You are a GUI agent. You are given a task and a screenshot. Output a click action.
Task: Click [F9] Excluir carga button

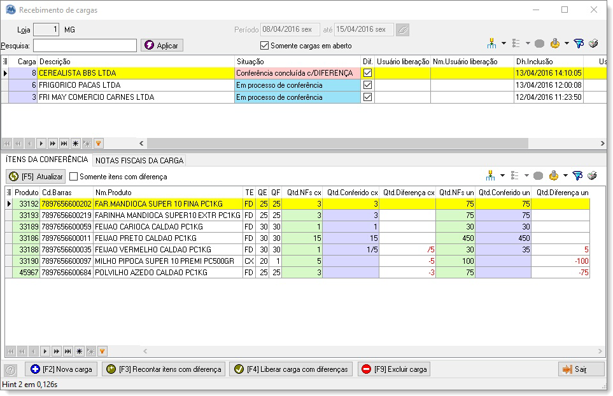pos(394,369)
